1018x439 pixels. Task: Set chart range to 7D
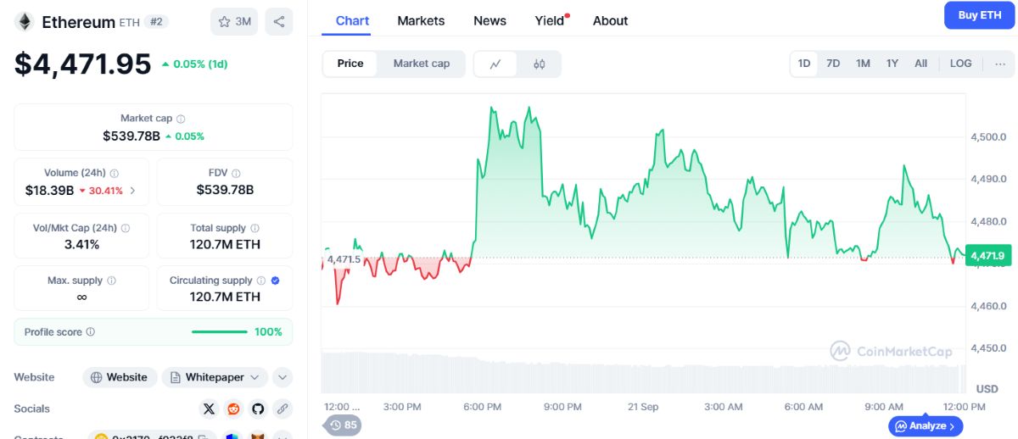833,64
